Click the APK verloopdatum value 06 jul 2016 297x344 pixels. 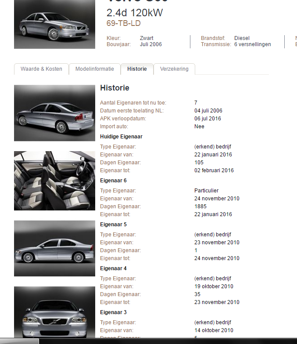pos(208,119)
